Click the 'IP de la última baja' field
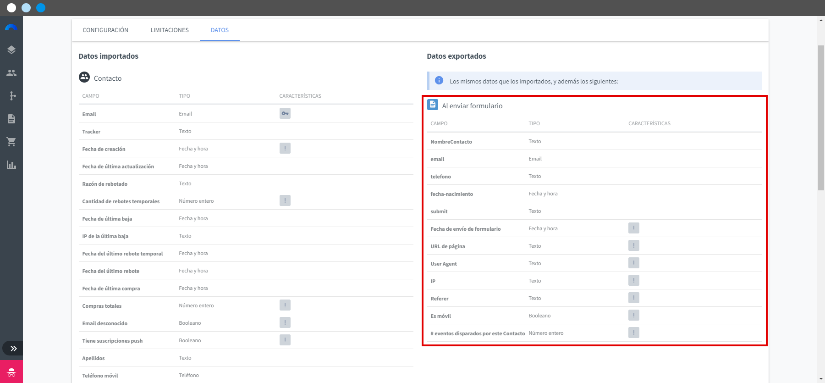The image size is (825, 383). click(105, 236)
